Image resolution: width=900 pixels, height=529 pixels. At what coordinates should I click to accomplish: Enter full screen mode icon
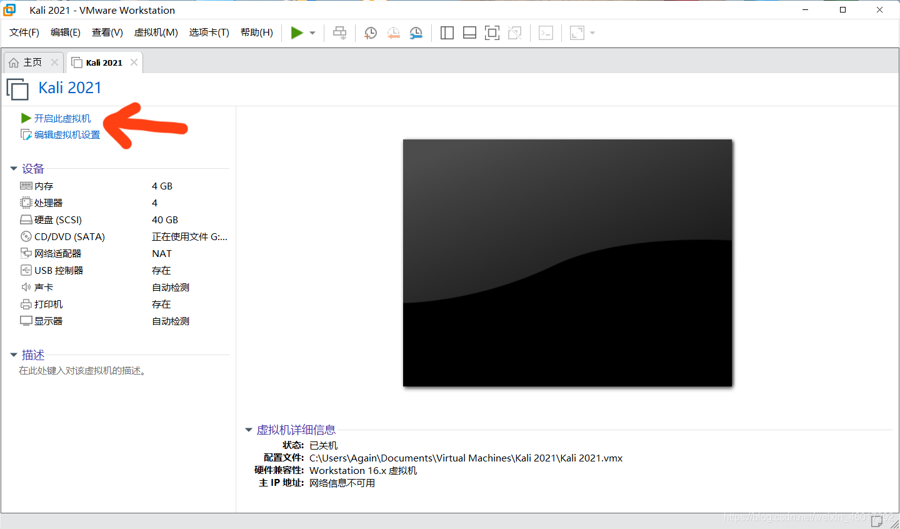click(x=492, y=33)
